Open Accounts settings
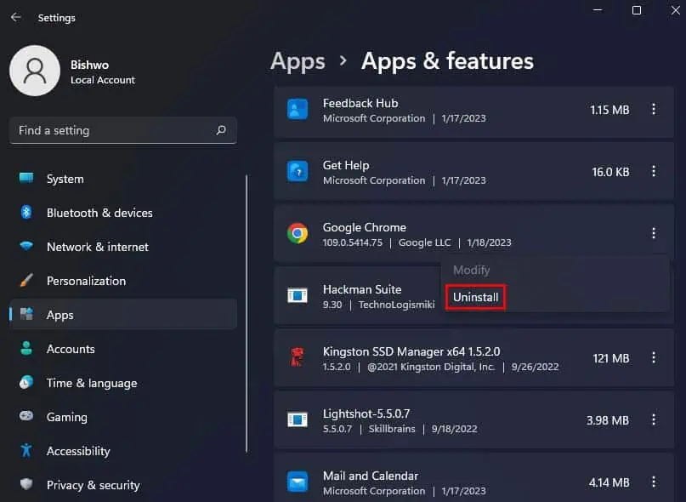Viewport: 686px width, 502px height. [x=123, y=349]
